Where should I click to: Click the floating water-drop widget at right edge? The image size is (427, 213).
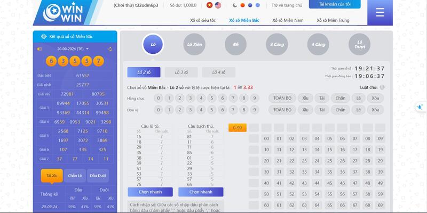point(420,106)
